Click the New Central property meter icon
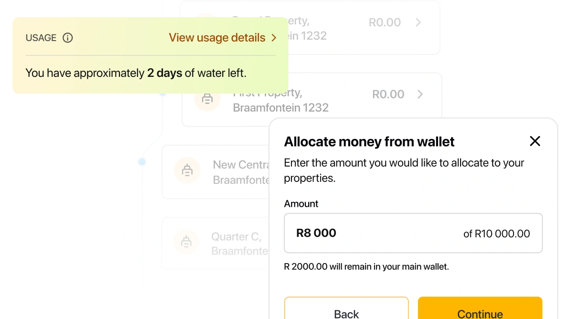 tap(187, 170)
